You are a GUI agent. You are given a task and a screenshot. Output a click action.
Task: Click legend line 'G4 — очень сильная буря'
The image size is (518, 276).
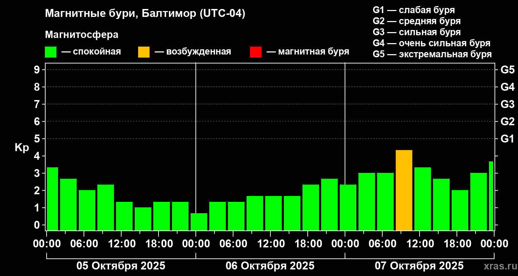(432, 43)
